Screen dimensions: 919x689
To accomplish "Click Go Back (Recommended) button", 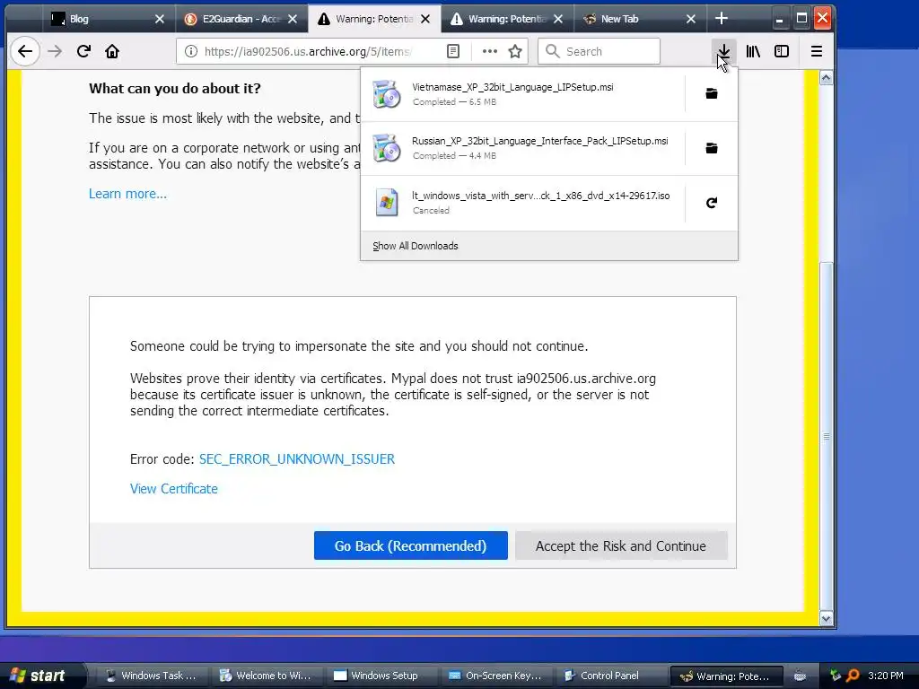I will pyautogui.click(x=410, y=546).
